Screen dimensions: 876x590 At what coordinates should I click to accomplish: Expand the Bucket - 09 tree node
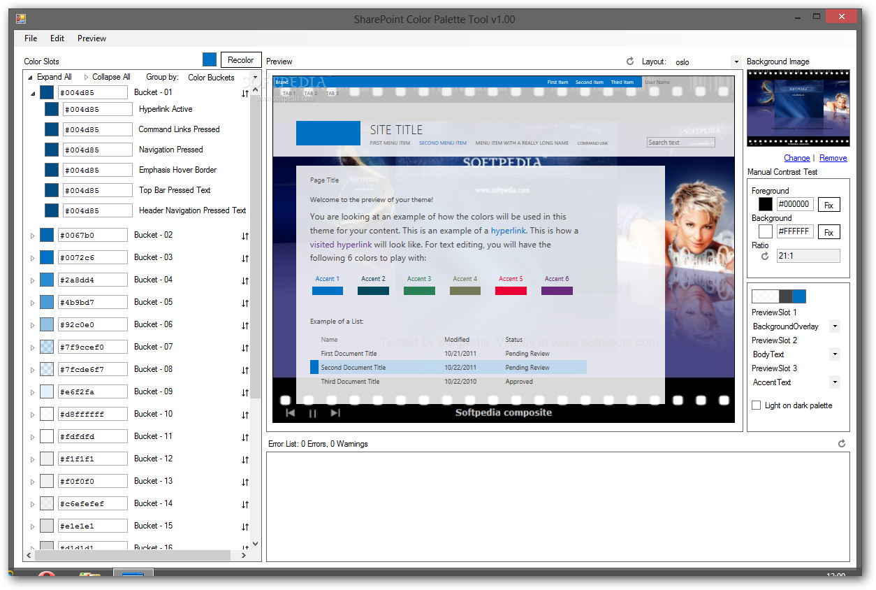[32, 392]
